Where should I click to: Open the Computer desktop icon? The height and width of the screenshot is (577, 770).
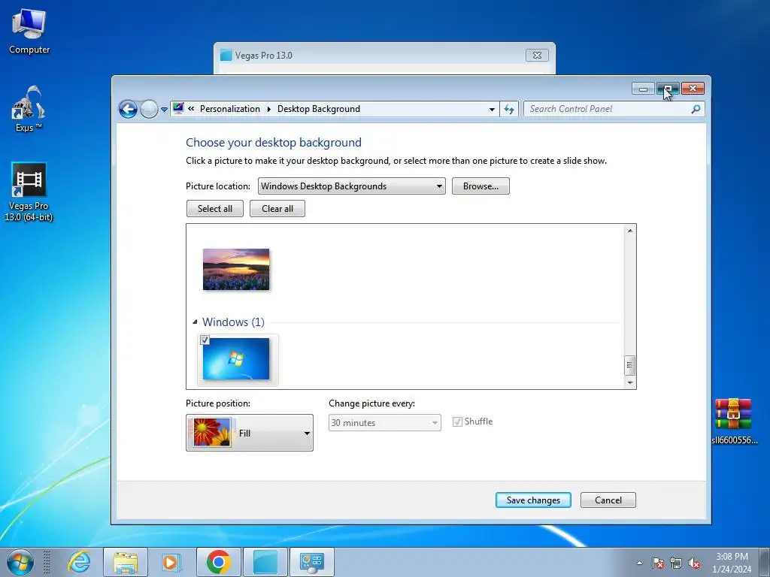[29, 31]
